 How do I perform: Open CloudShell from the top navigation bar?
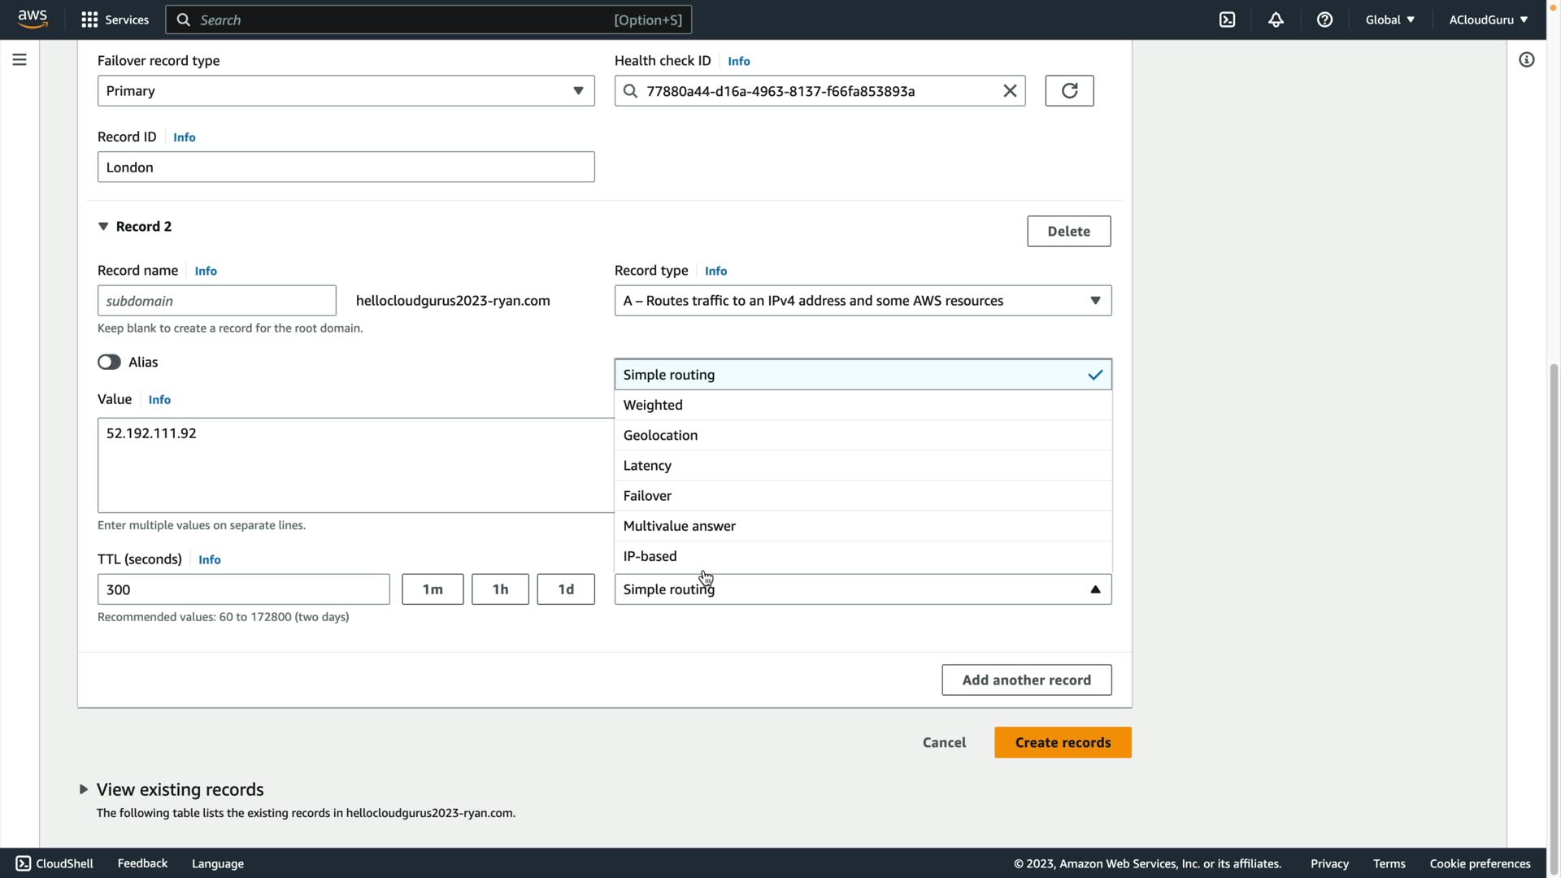pyautogui.click(x=1227, y=20)
